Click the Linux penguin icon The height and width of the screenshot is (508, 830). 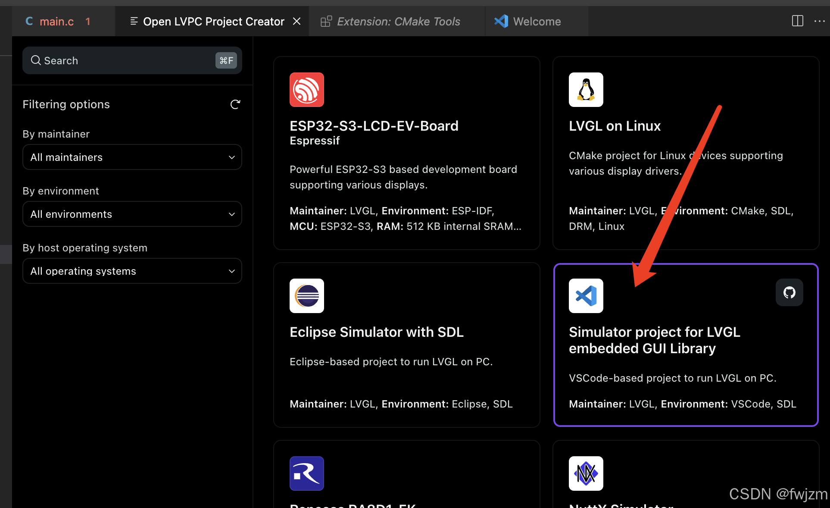point(586,90)
